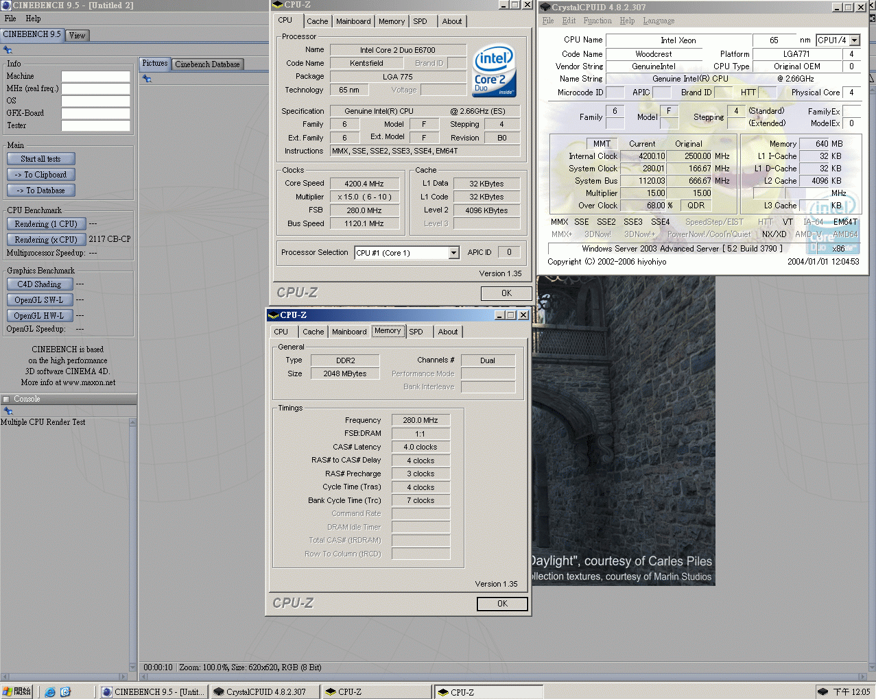Image resolution: width=876 pixels, height=699 pixels.
Task: Switch to the Cache tab in the lower CPU-Z window
Action: [313, 332]
